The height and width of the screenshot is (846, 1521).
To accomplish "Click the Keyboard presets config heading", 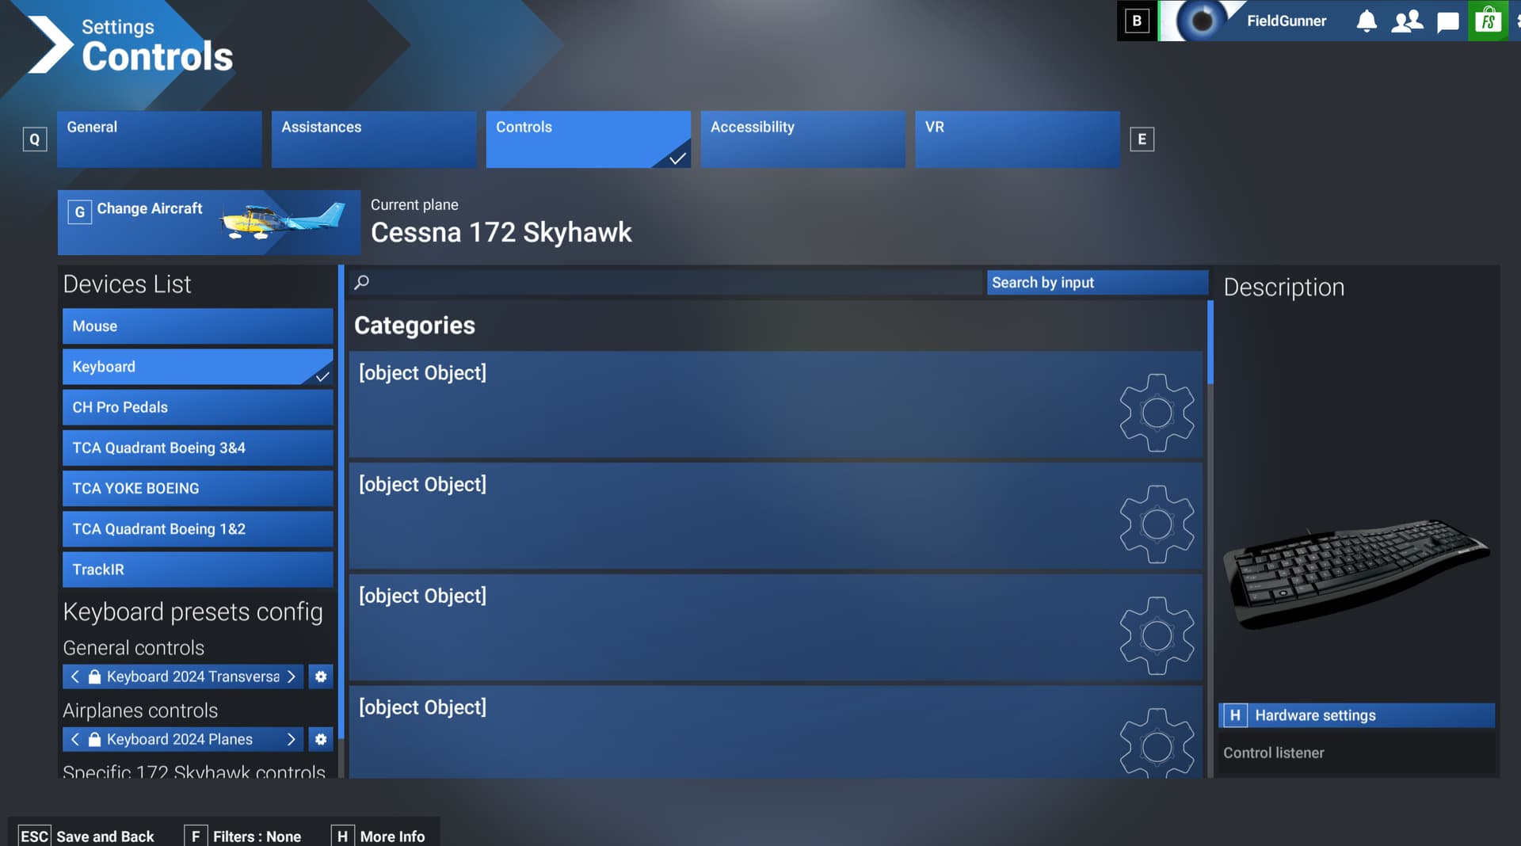I will 193,612.
